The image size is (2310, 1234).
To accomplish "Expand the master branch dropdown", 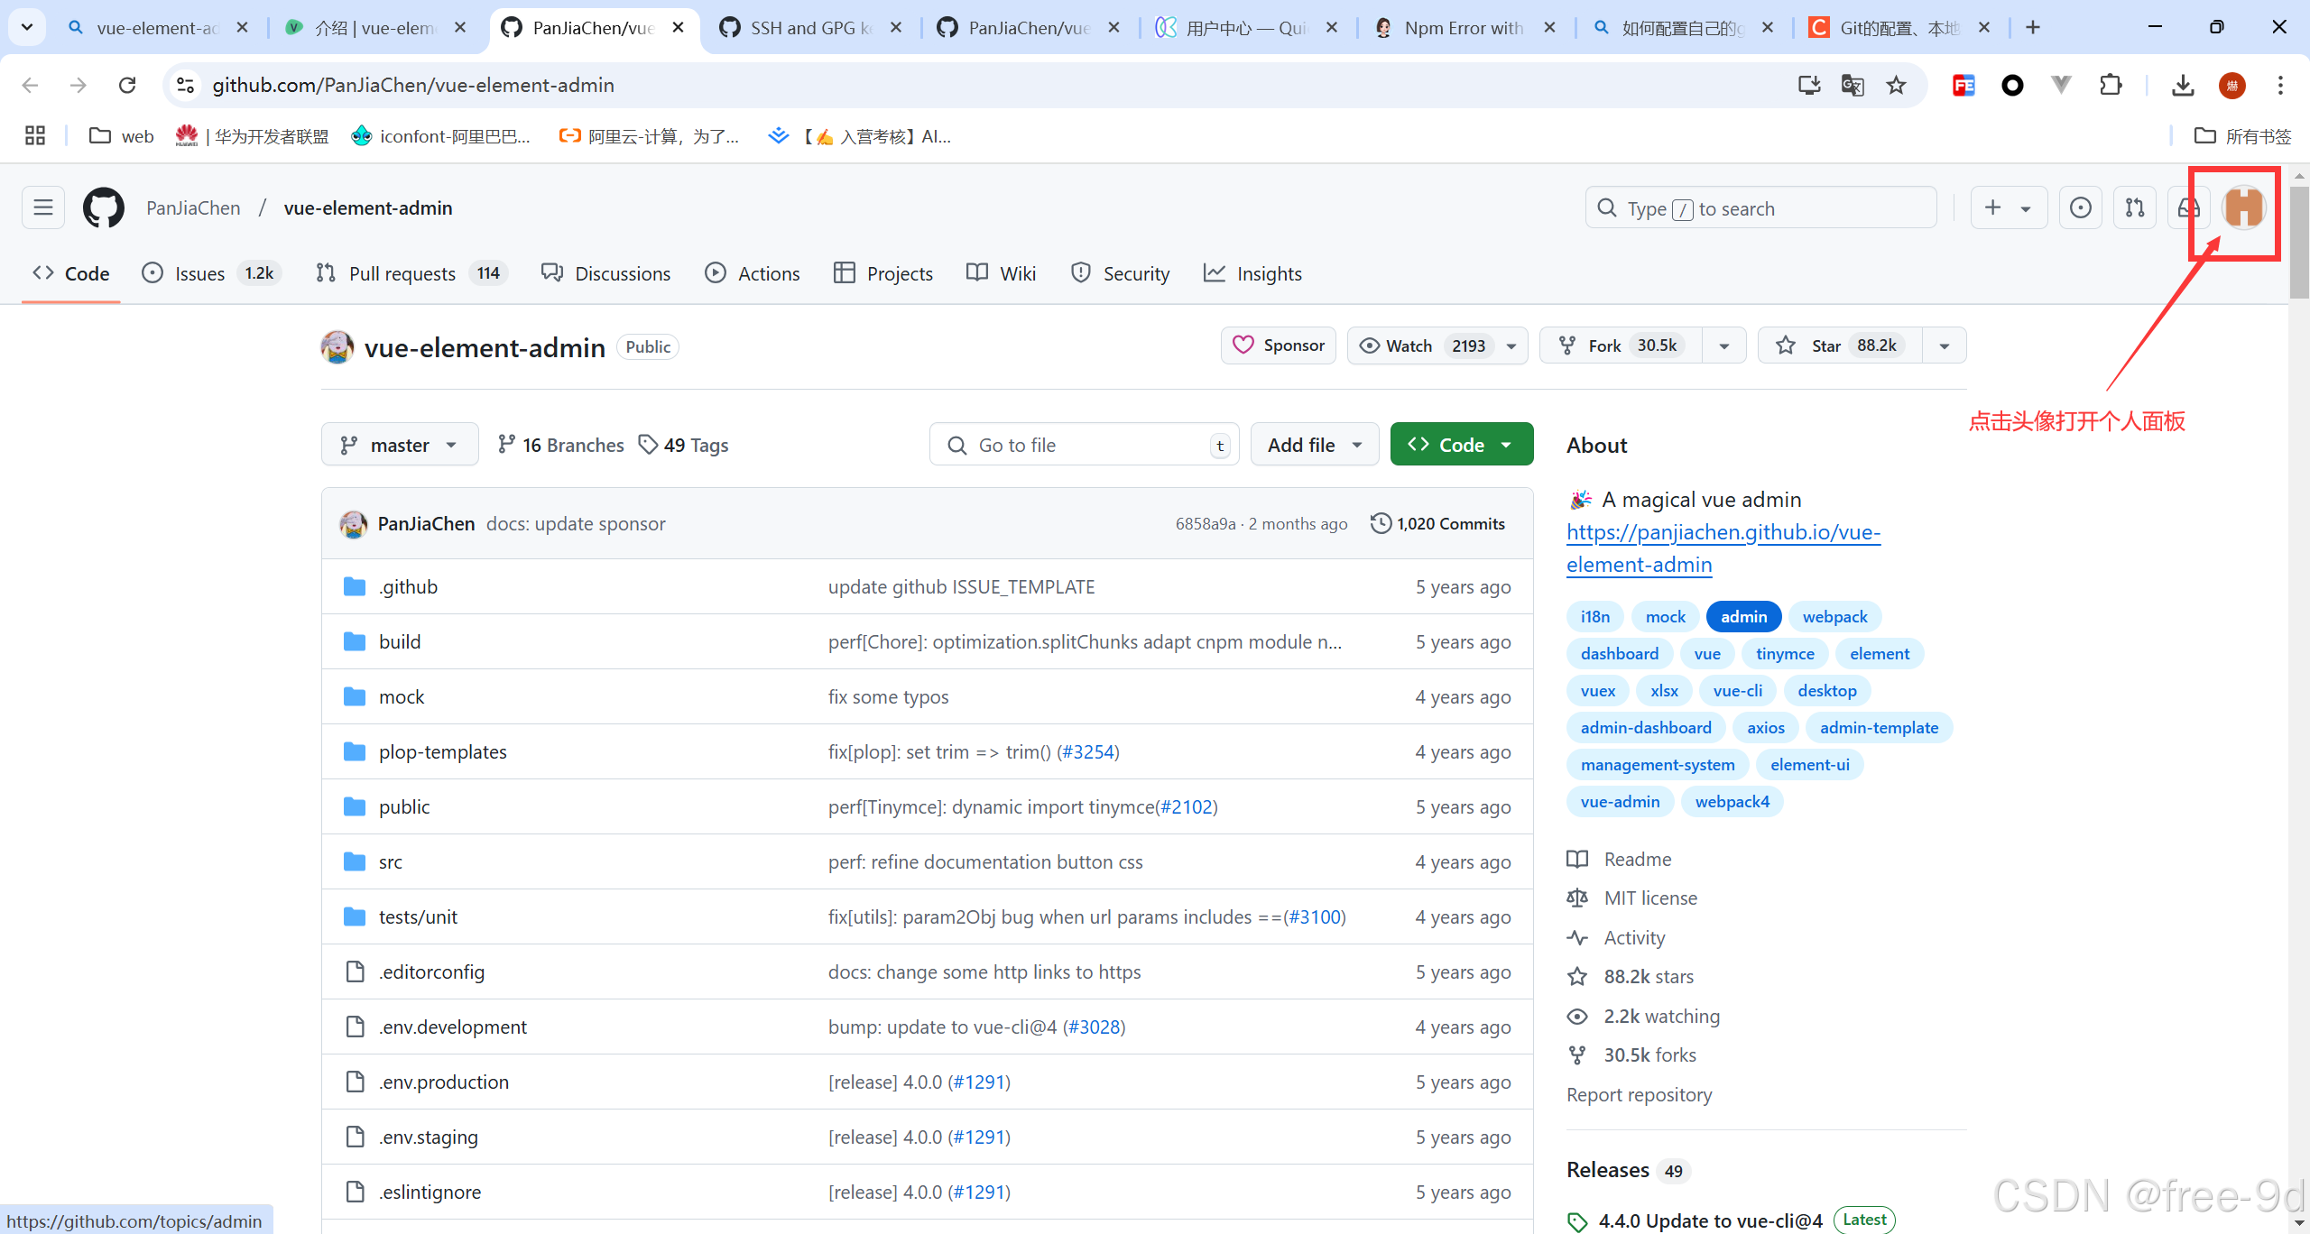I will (399, 445).
